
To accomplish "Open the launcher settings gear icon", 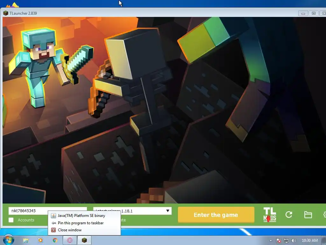I will tap(324, 215).
